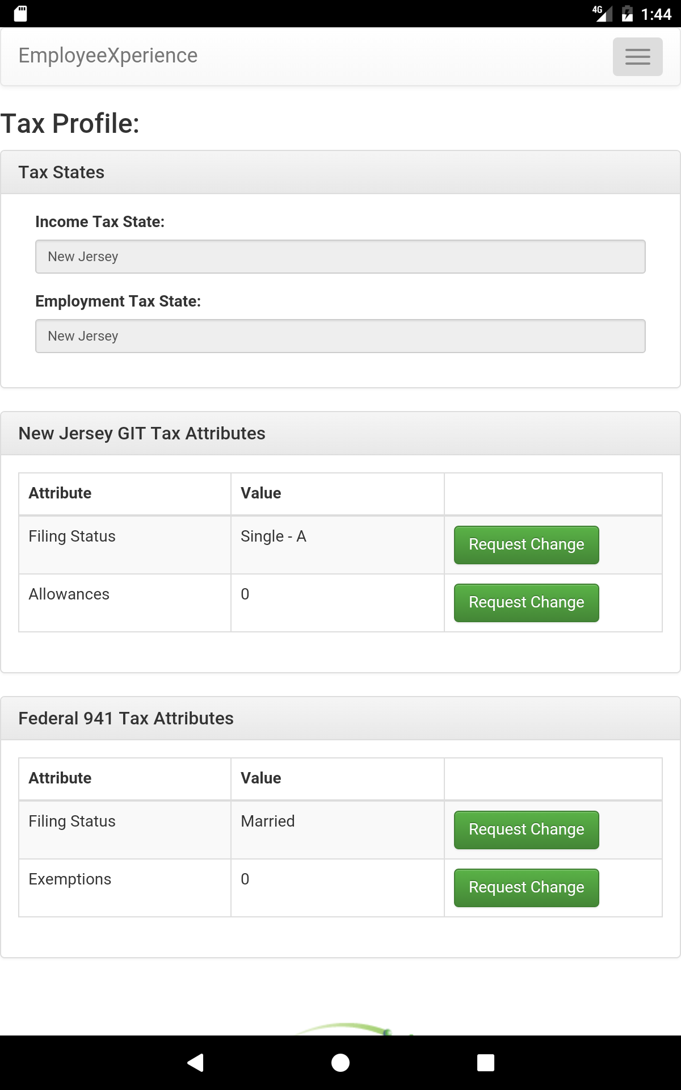The height and width of the screenshot is (1090, 681).
Task: Click the EmployeeXperience brand link
Action: tap(108, 56)
